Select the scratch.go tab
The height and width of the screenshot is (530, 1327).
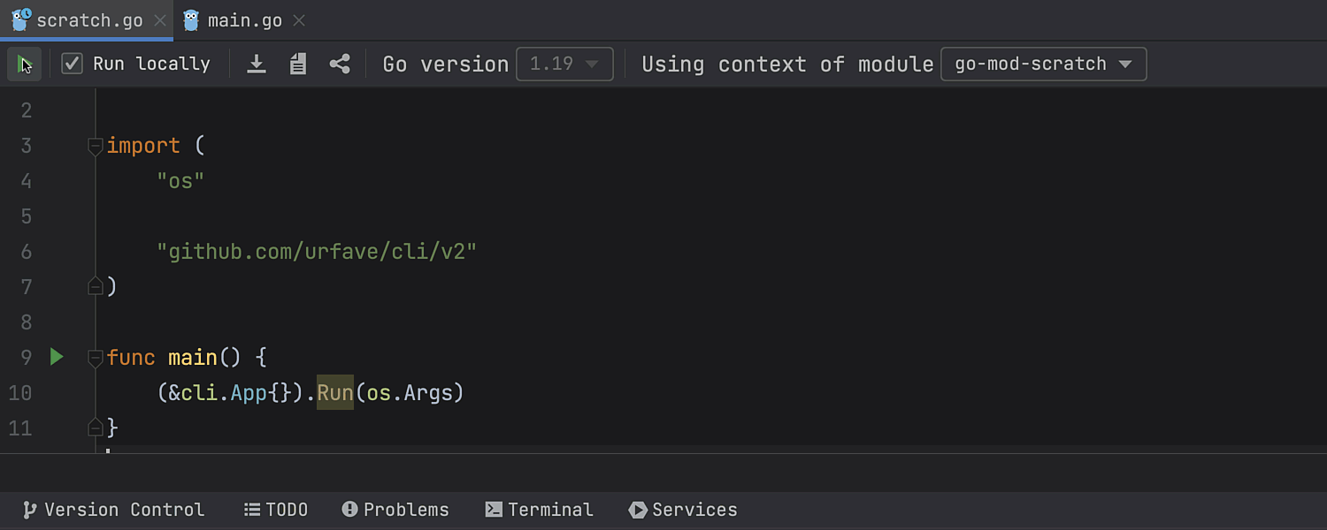[x=88, y=20]
